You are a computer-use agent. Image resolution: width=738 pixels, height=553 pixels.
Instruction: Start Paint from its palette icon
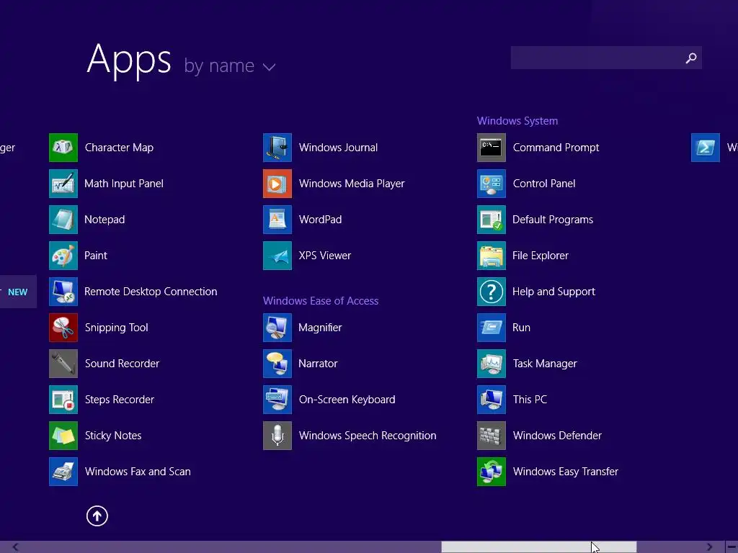click(63, 256)
